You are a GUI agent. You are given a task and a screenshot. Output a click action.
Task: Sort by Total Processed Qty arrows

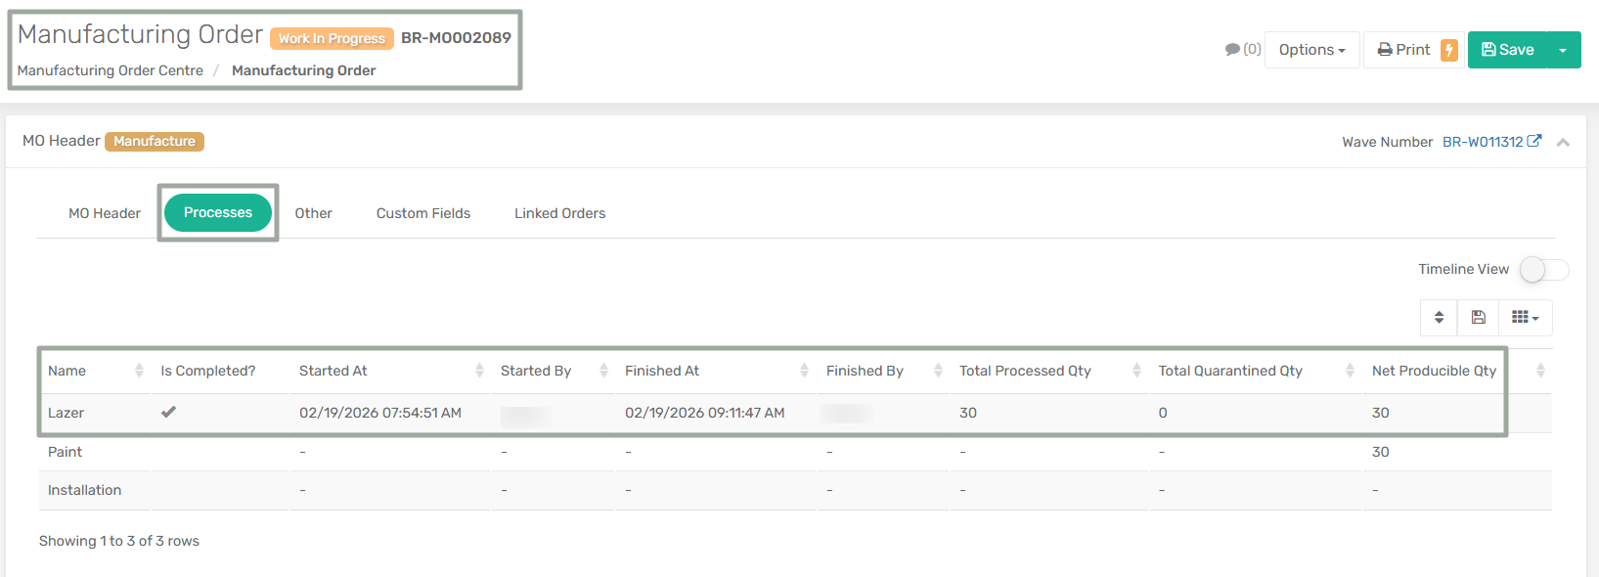tap(1136, 371)
